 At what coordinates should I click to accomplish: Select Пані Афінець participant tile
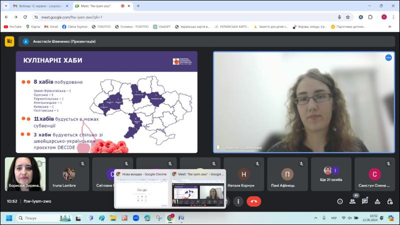pos(287,174)
